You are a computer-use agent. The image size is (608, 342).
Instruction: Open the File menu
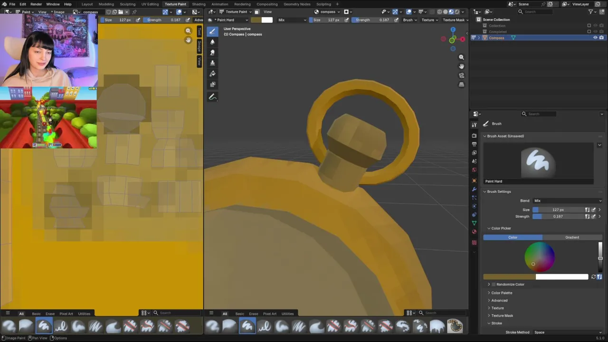[x=12, y=4]
